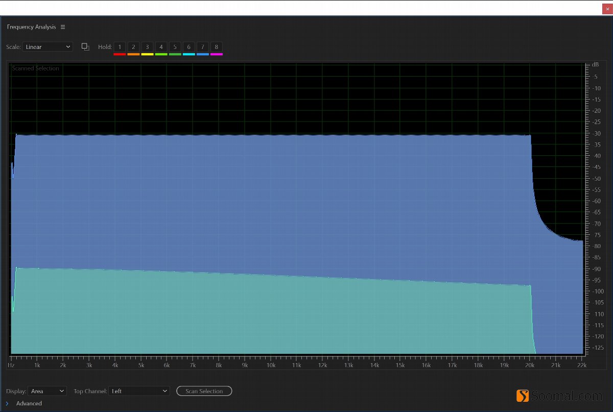The height and width of the screenshot is (412, 613).
Task: Click the red color bar under Hold 1
Action: pyautogui.click(x=120, y=54)
